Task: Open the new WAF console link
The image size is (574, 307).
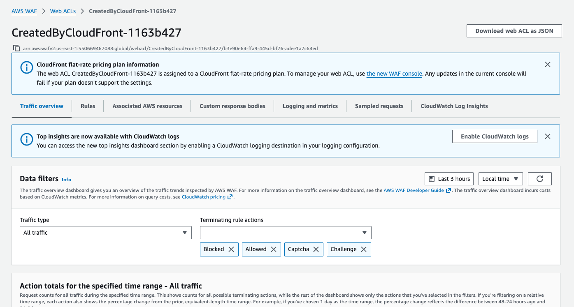Action: 394,74
